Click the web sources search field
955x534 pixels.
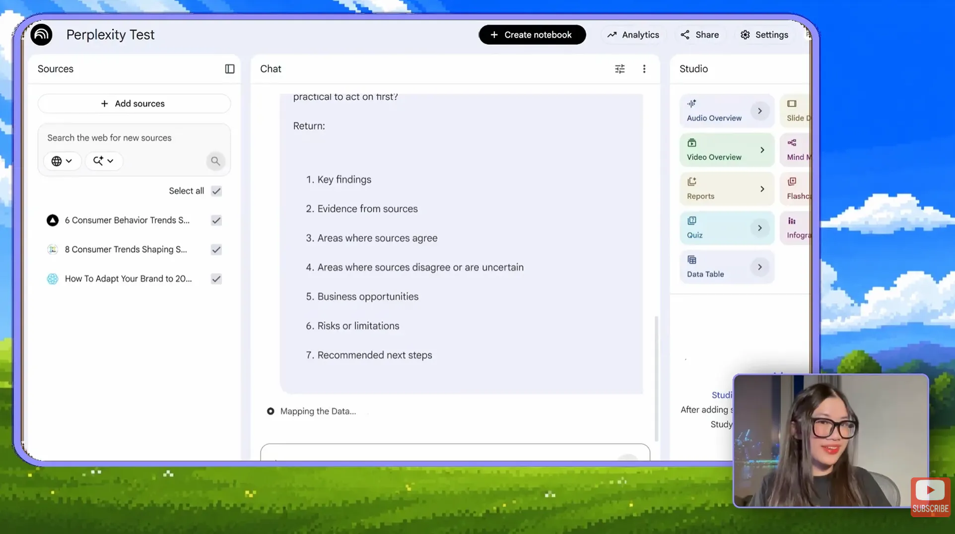pyautogui.click(x=134, y=138)
